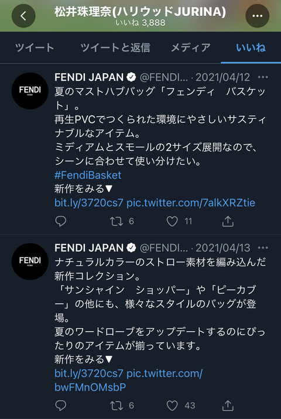The width and height of the screenshot is (281, 419).
Task: Open the more menu on the 2021/04/13 tweet
Action: tap(262, 248)
